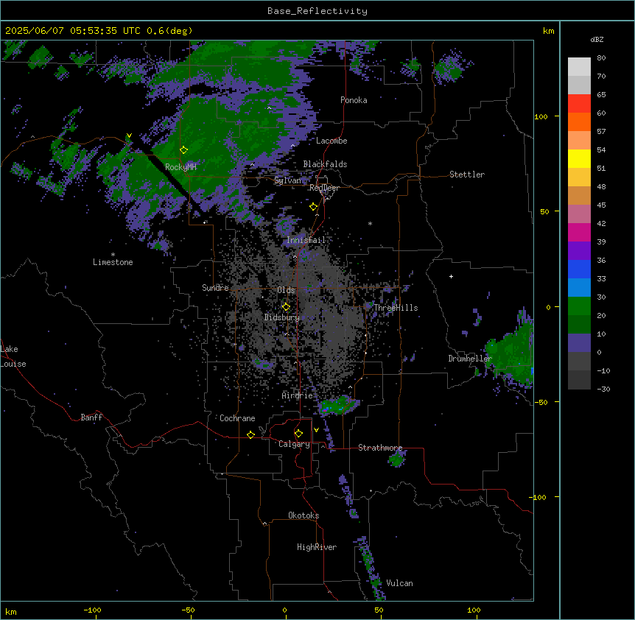Click the white asterisk marker east of RedDeer

[x=370, y=223]
